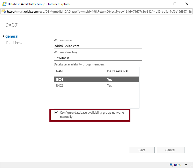
Task: Focus the Witness server field
Action: 98,46
